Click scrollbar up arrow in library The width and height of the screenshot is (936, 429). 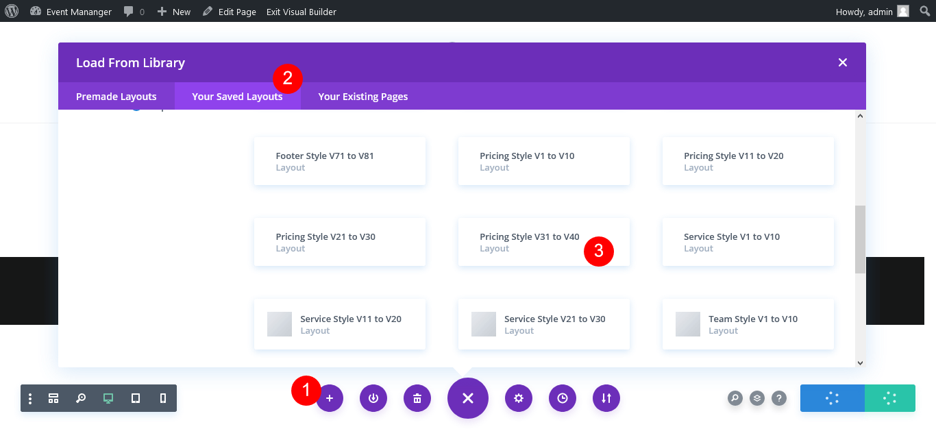click(x=860, y=117)
